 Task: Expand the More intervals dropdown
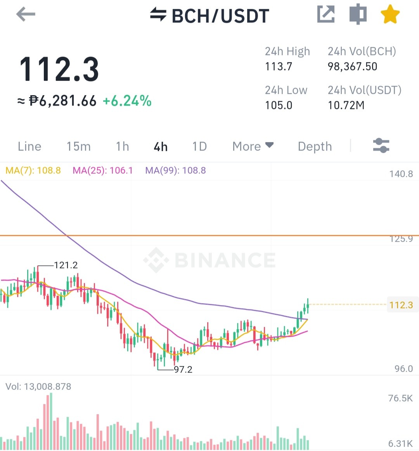point(253,146)
